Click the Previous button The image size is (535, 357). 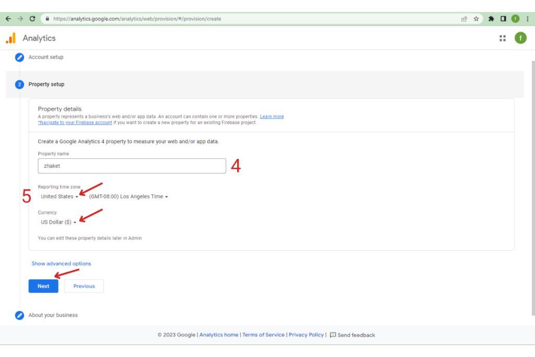tap(84, 286)
